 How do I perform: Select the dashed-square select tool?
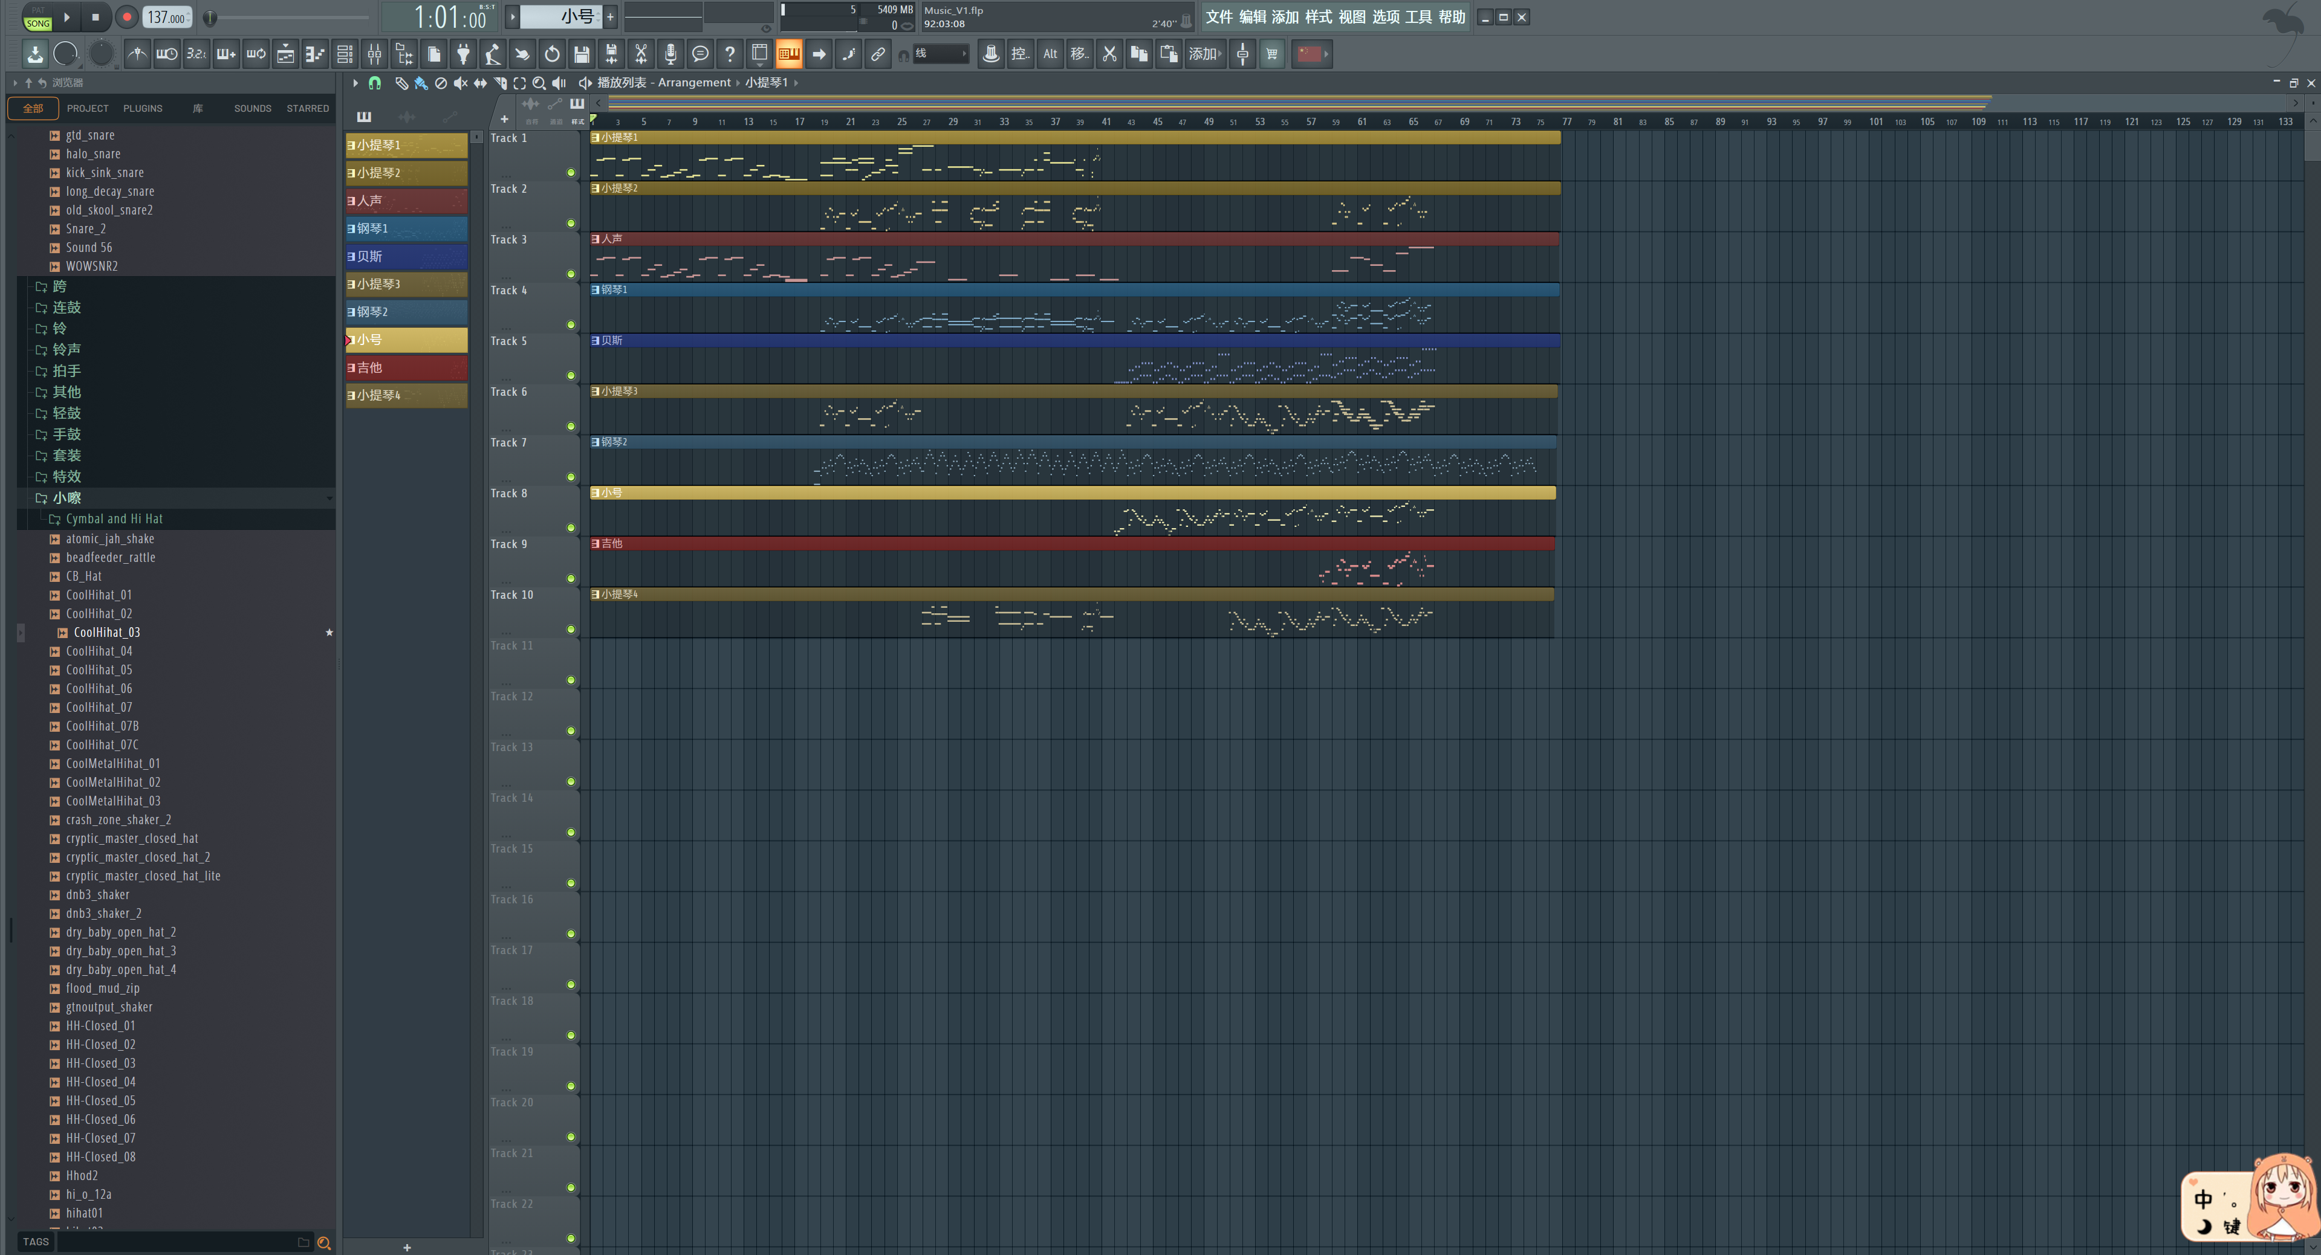(x=520, y=83)
